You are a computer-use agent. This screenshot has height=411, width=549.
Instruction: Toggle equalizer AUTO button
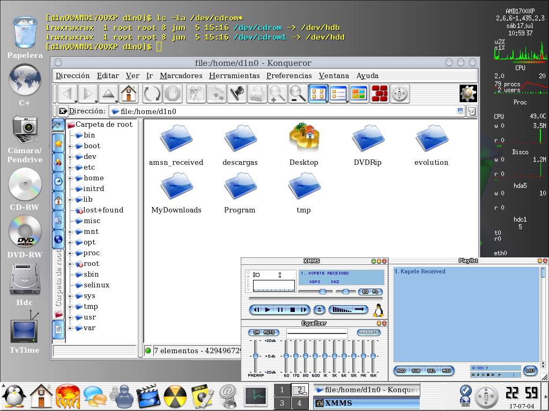click(269, 332)
